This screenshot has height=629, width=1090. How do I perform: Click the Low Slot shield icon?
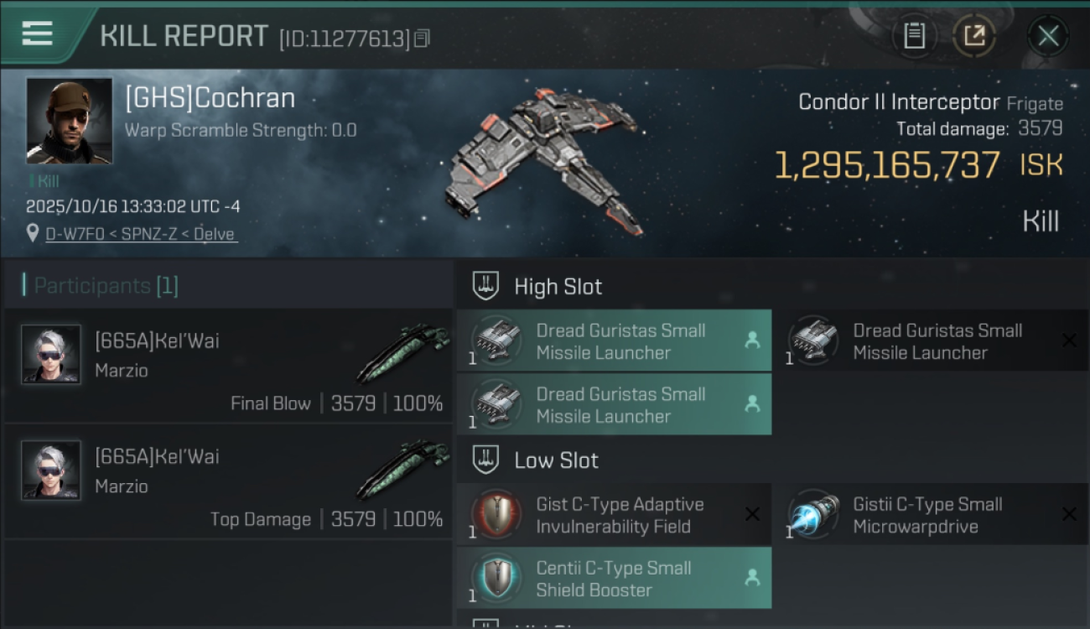pyautogui.click(x=485, y=460)
